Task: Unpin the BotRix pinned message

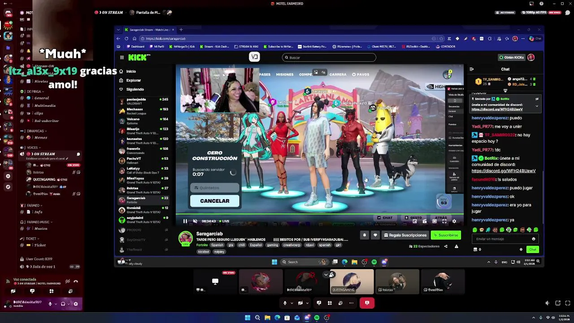Action: point(537,99)
